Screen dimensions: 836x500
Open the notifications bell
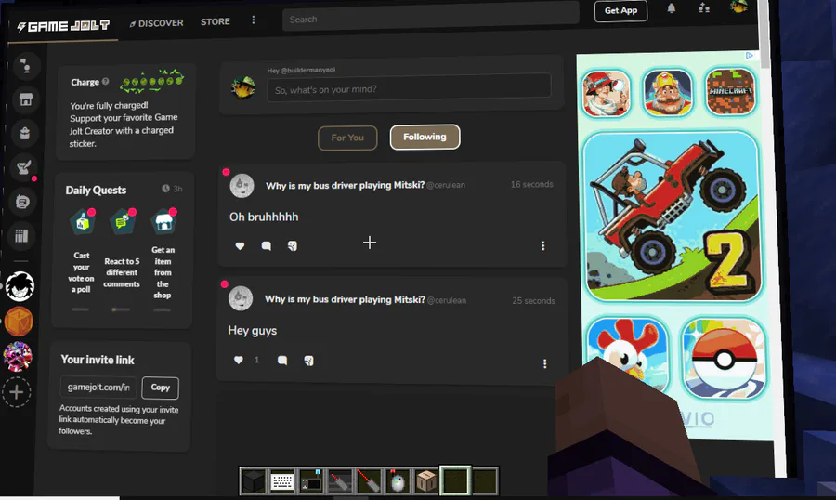pyautogui.click(x=672, y=8)
